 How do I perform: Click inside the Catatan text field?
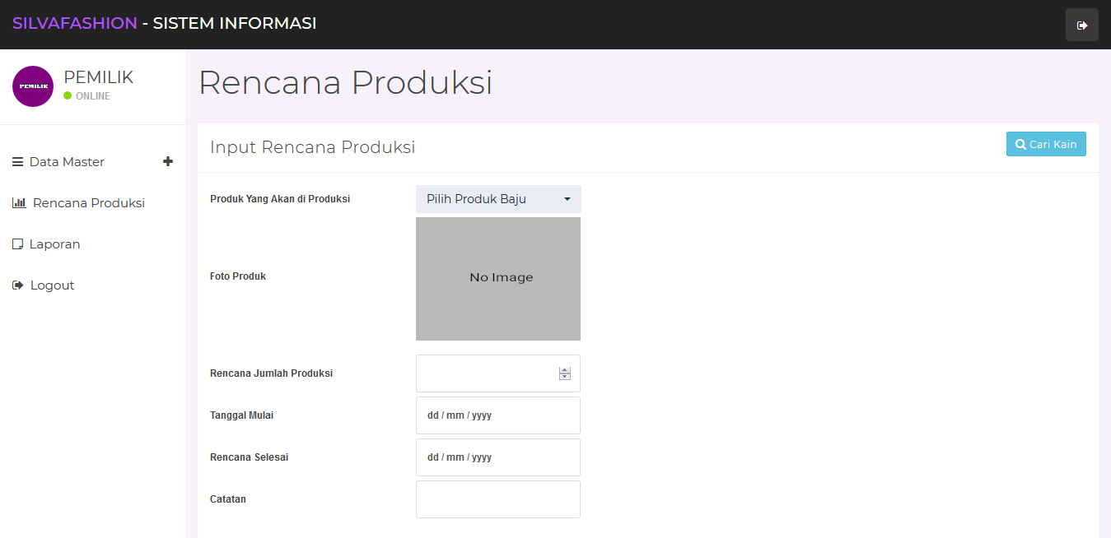[x=498, y=499]
